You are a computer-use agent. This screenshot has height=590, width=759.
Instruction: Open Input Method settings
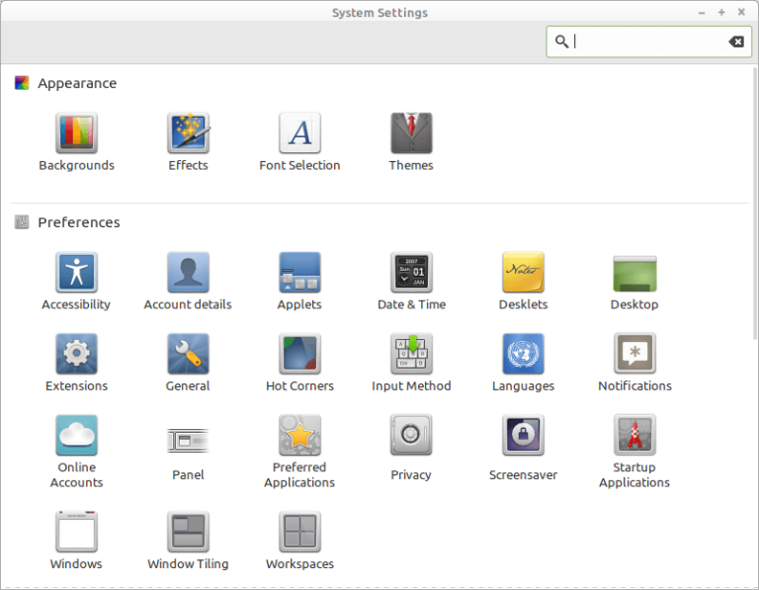pyautogui.click(x=411, y=354)
